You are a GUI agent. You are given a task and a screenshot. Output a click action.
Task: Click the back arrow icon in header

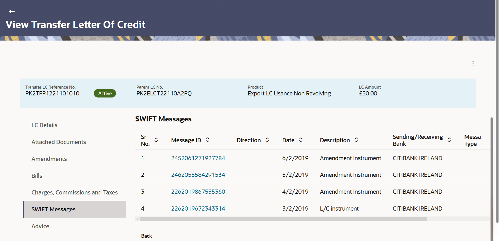pos(12,11)
